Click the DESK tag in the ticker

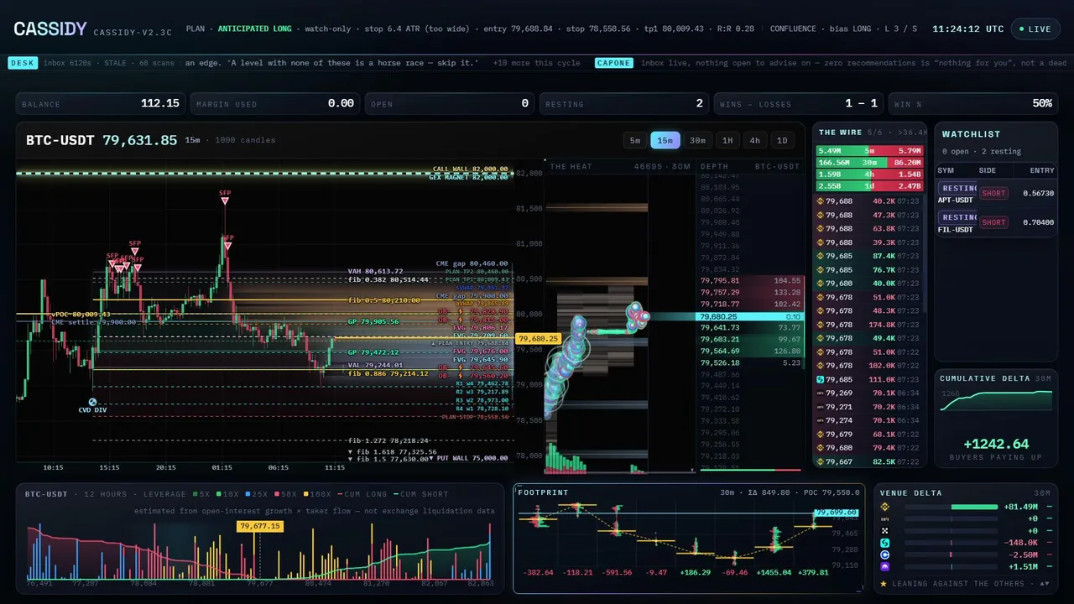[x=22, y=63]
